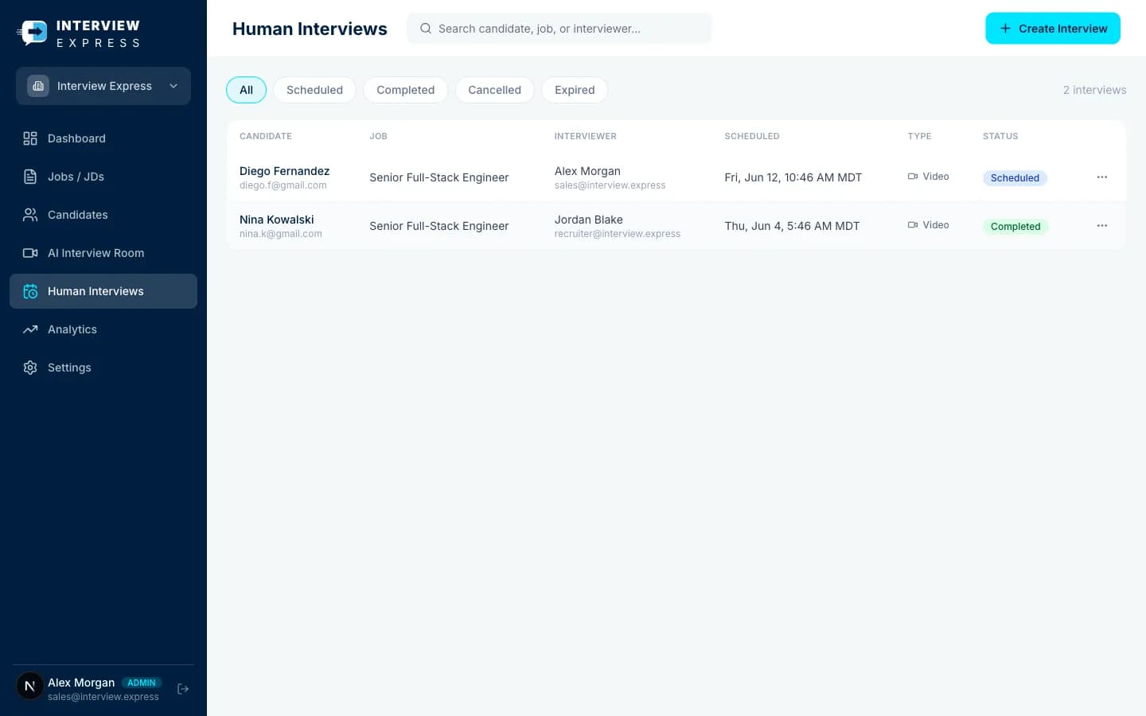This screenshot has width=1146, height=716.
Task: Click the Settings gear icon
Action: click(30, 368)
